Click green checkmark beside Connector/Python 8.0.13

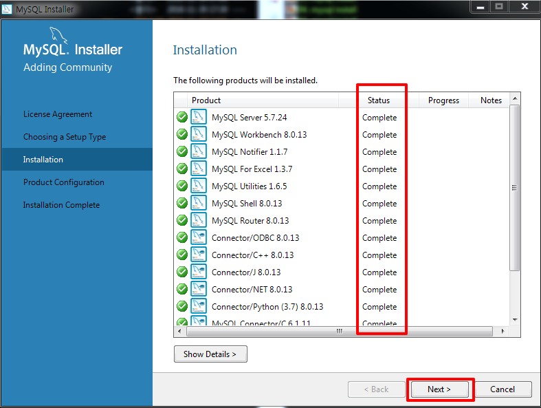(x=182, y=306)
